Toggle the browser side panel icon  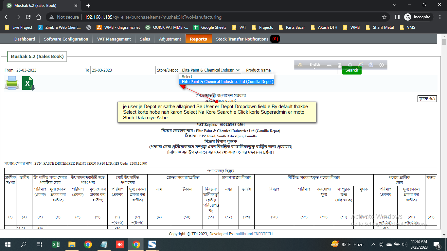point(397,17)
